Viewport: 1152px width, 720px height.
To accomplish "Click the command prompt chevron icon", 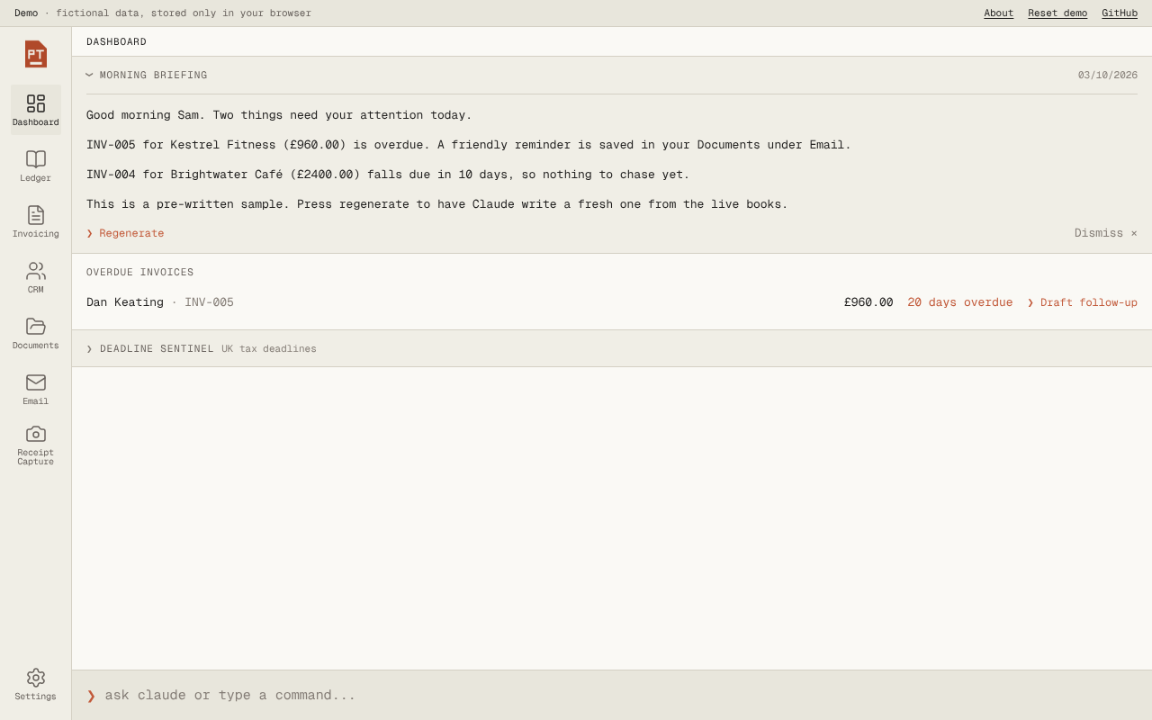I will pyautogui.click(x=91, y=696).
